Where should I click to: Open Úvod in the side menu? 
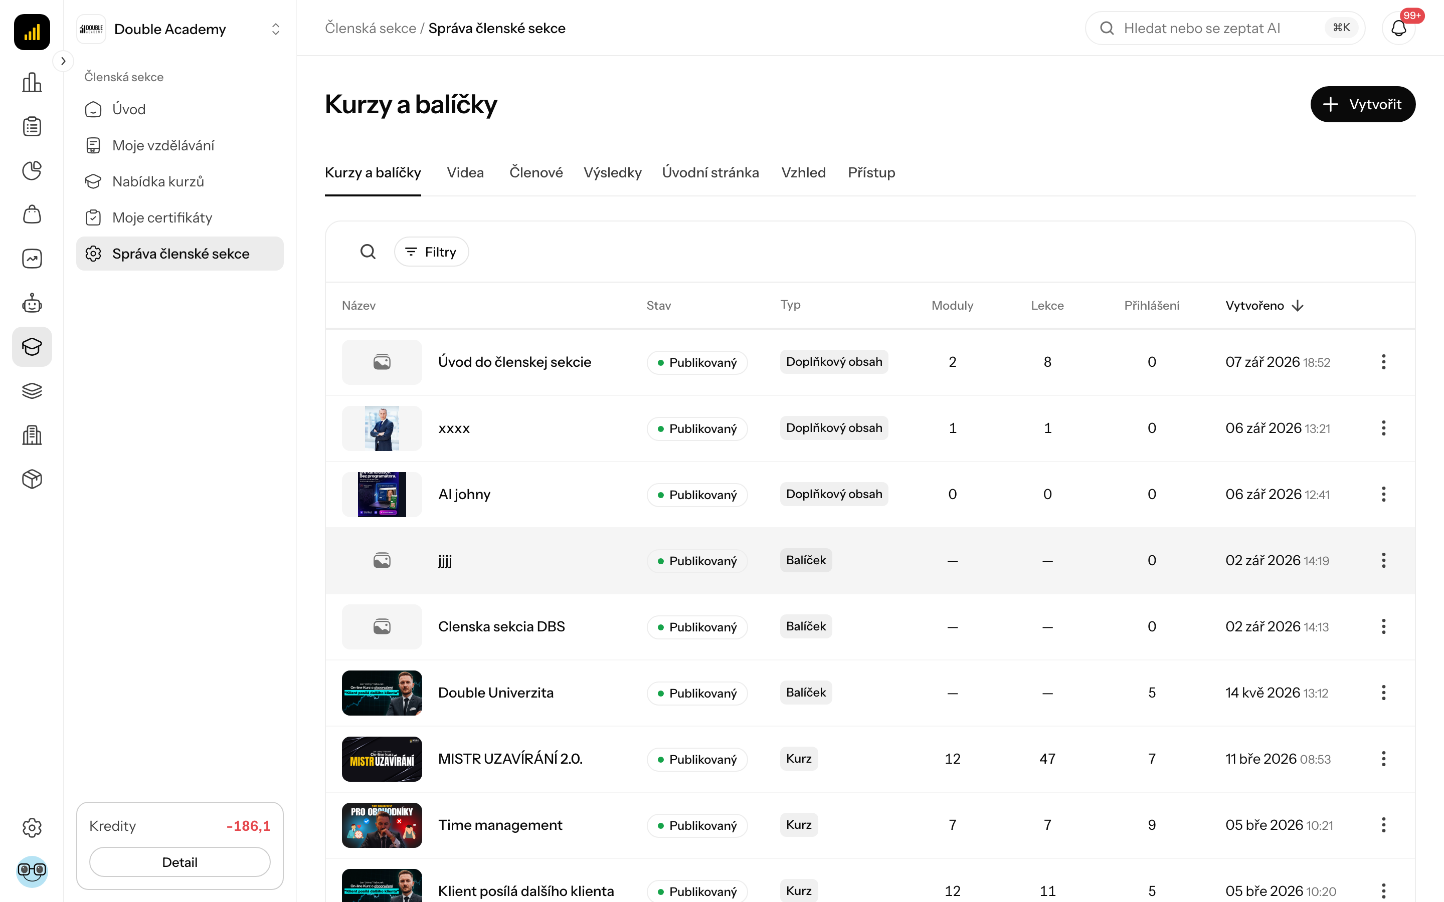click(179, 109)
